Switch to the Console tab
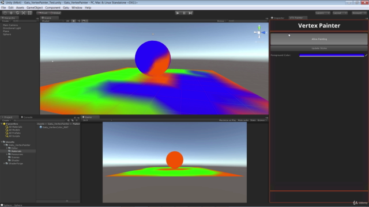369x207 pixels. [x=27, y=117]
